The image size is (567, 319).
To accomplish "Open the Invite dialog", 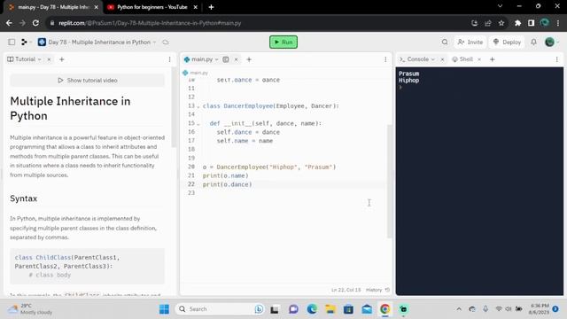I will [470, 42].
